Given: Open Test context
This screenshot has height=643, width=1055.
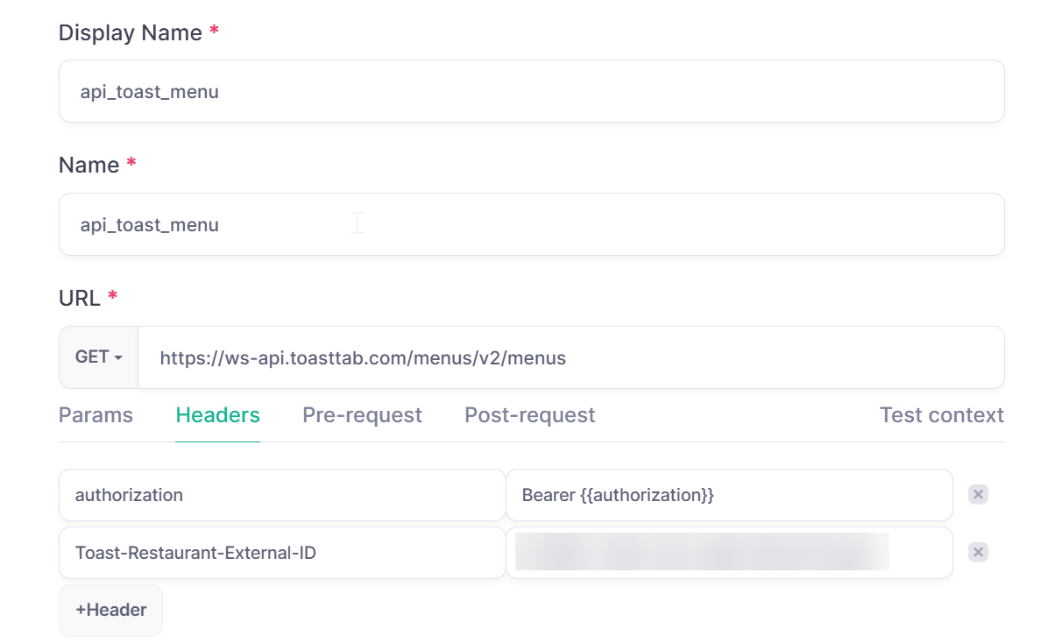Looking at the screenshot, I should click(x=942, y=415).
